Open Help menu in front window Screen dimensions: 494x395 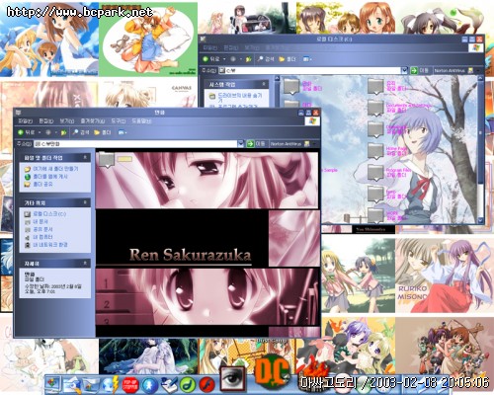pyautogui.click(x=141, y=121)
